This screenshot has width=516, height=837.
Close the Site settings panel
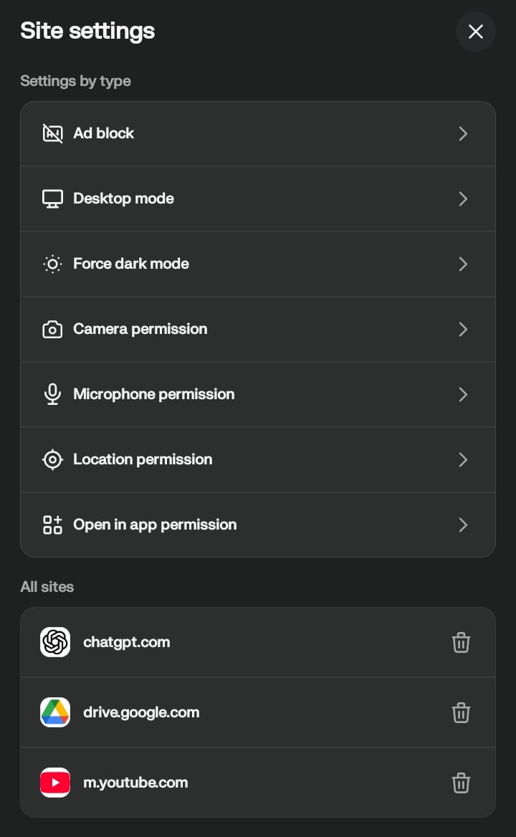(475, 32)
